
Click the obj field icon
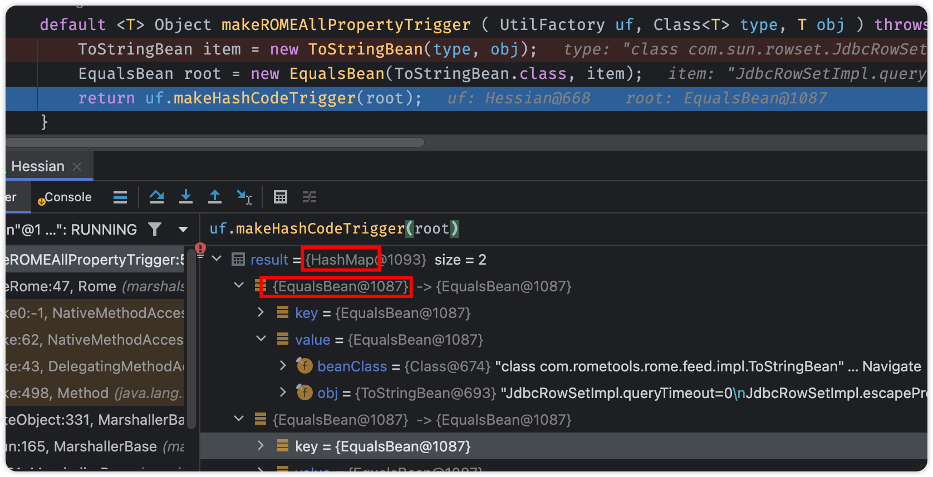[x=304, y=392]
